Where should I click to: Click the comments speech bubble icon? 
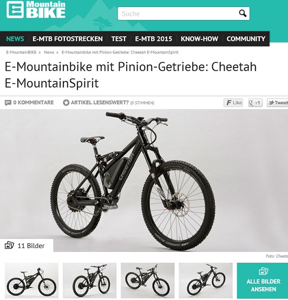coord(8,103)
